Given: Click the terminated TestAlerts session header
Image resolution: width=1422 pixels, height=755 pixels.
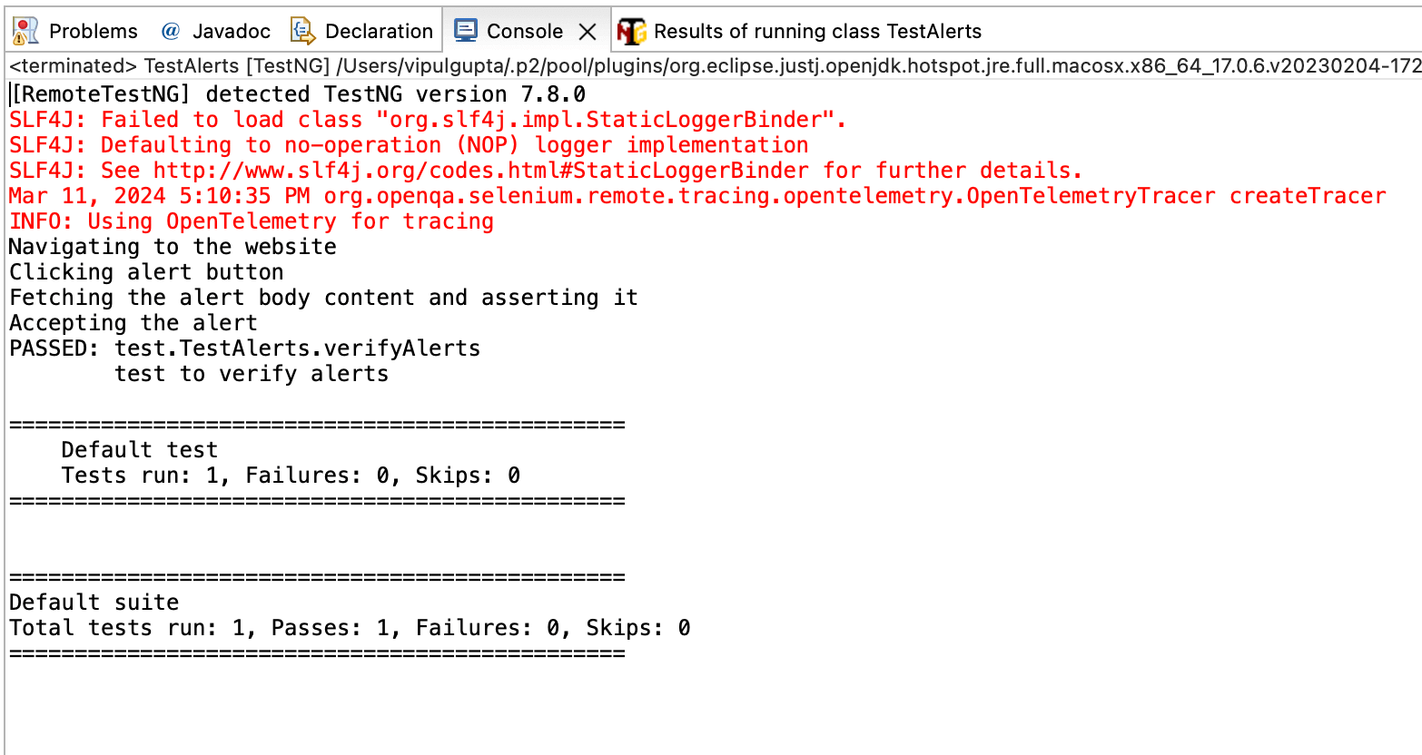Looking at the screenshot, I should point(363,65).
